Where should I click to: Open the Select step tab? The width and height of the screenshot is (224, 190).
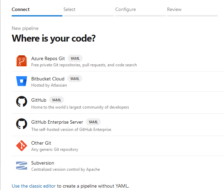[x=69, y=10]
